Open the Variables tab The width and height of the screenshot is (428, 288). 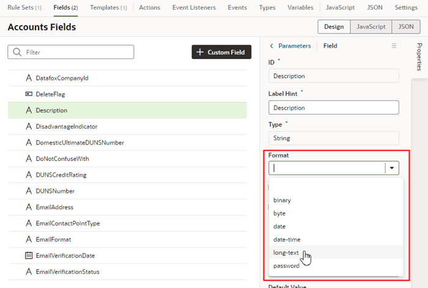300,8
